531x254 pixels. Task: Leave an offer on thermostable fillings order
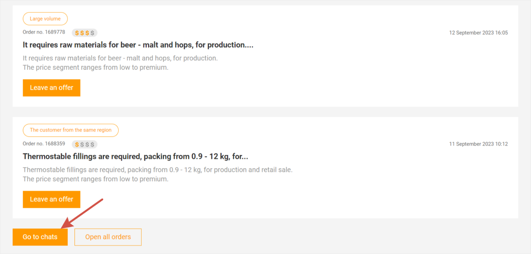(51, 200)
